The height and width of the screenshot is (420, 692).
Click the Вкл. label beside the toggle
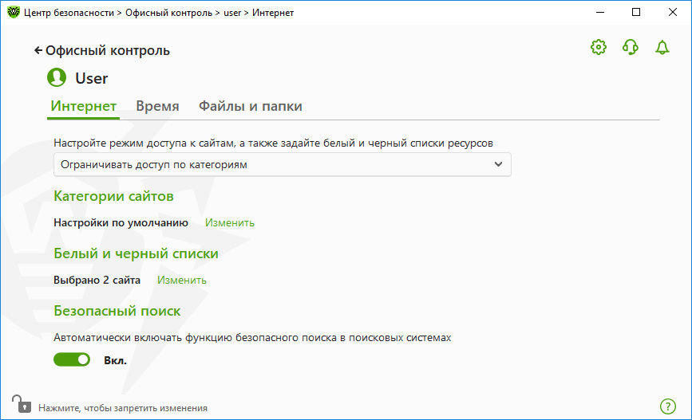pos(115,360)
